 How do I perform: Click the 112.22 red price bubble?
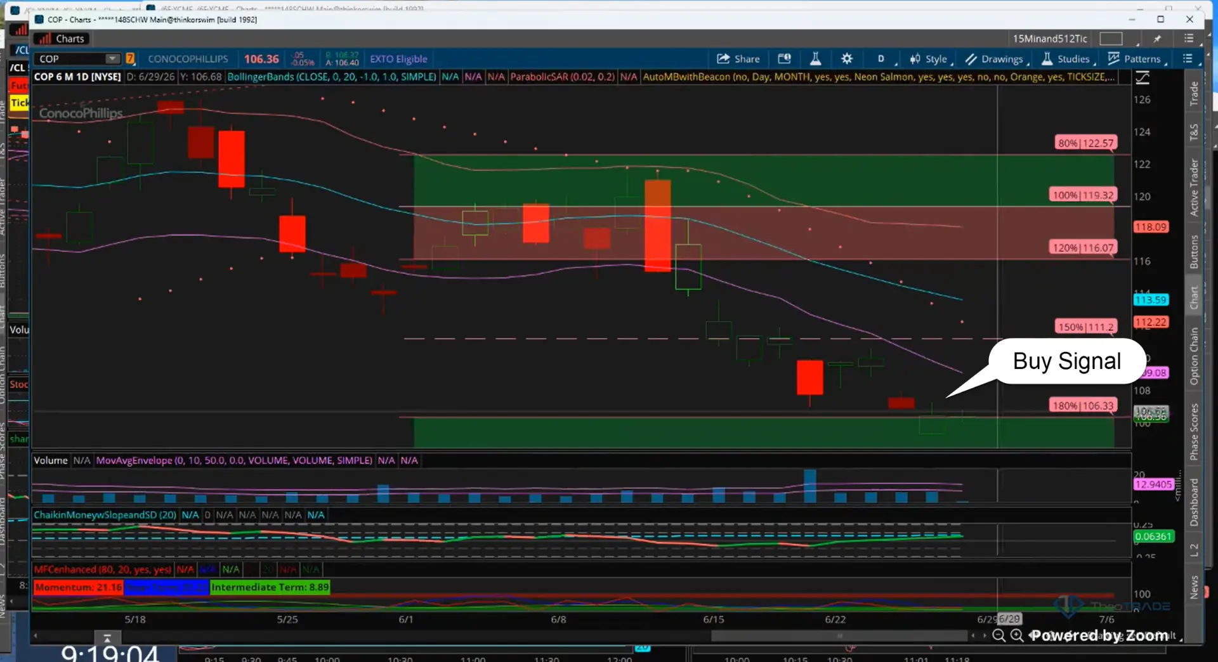tap(1151, 322)
